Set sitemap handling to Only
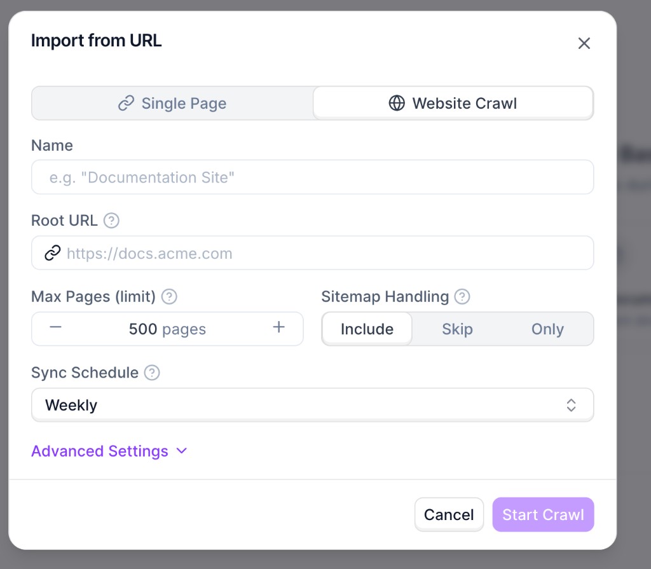 (547, 329)
